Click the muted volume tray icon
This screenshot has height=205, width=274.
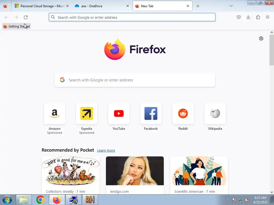247,200
